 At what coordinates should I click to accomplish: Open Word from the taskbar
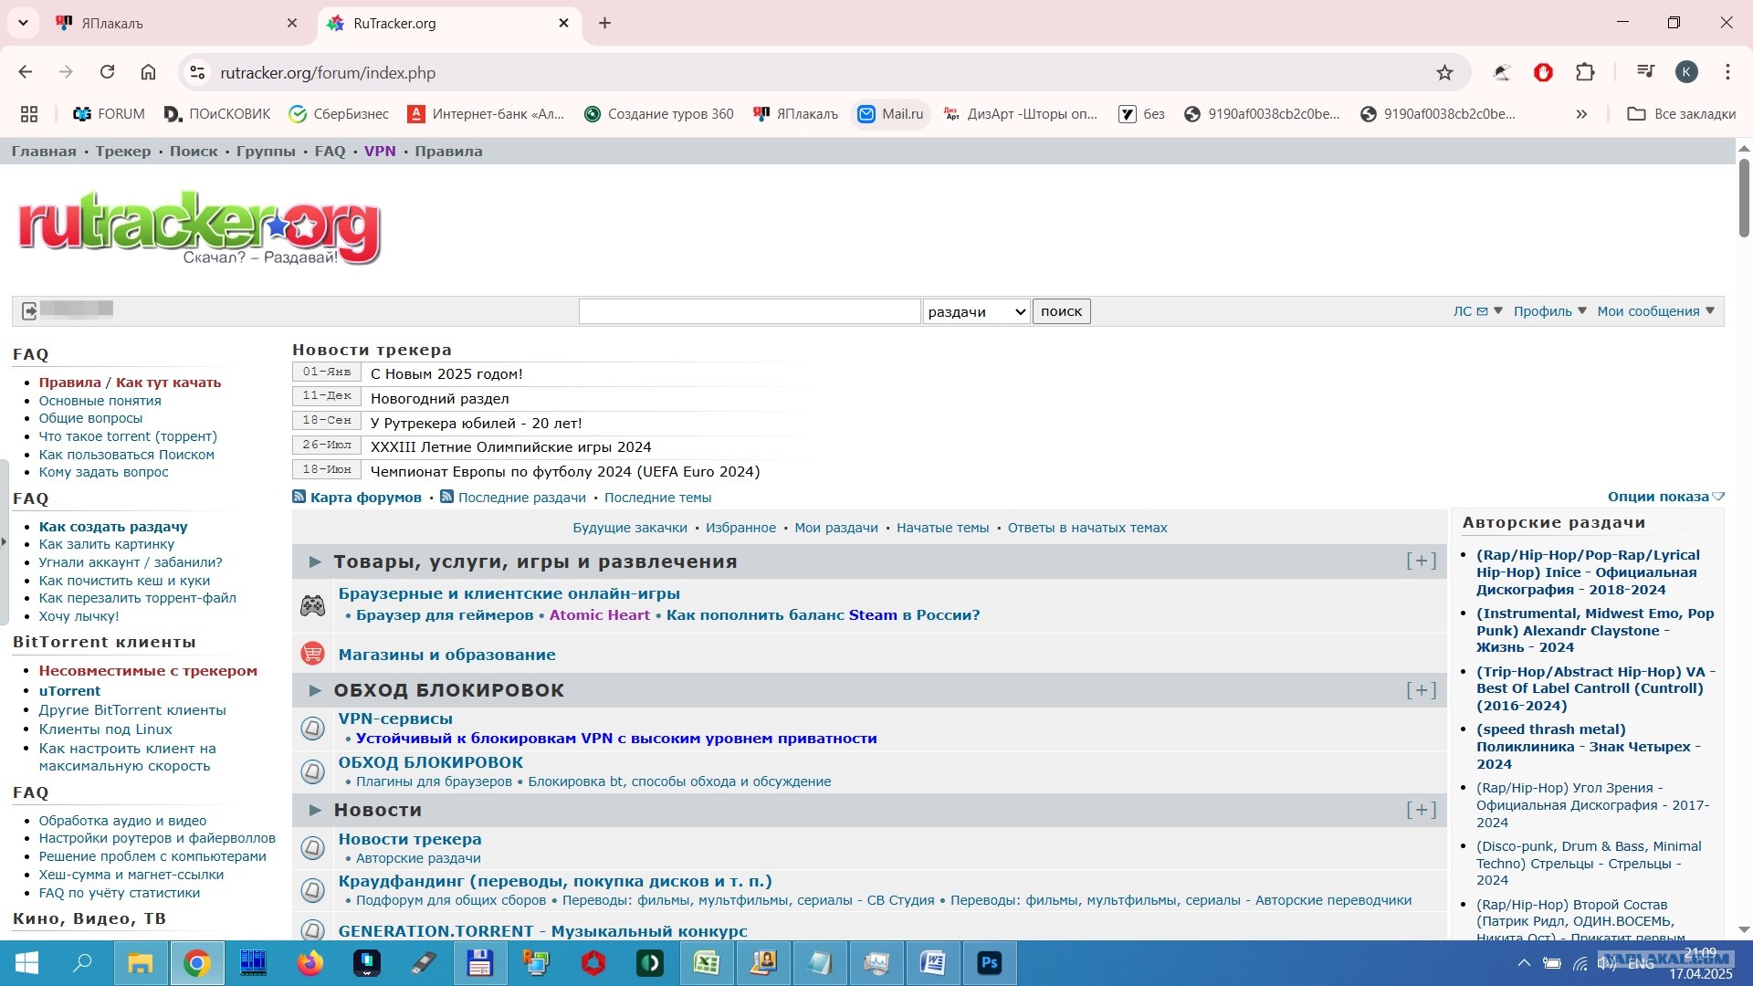click(x=932, y=963)
